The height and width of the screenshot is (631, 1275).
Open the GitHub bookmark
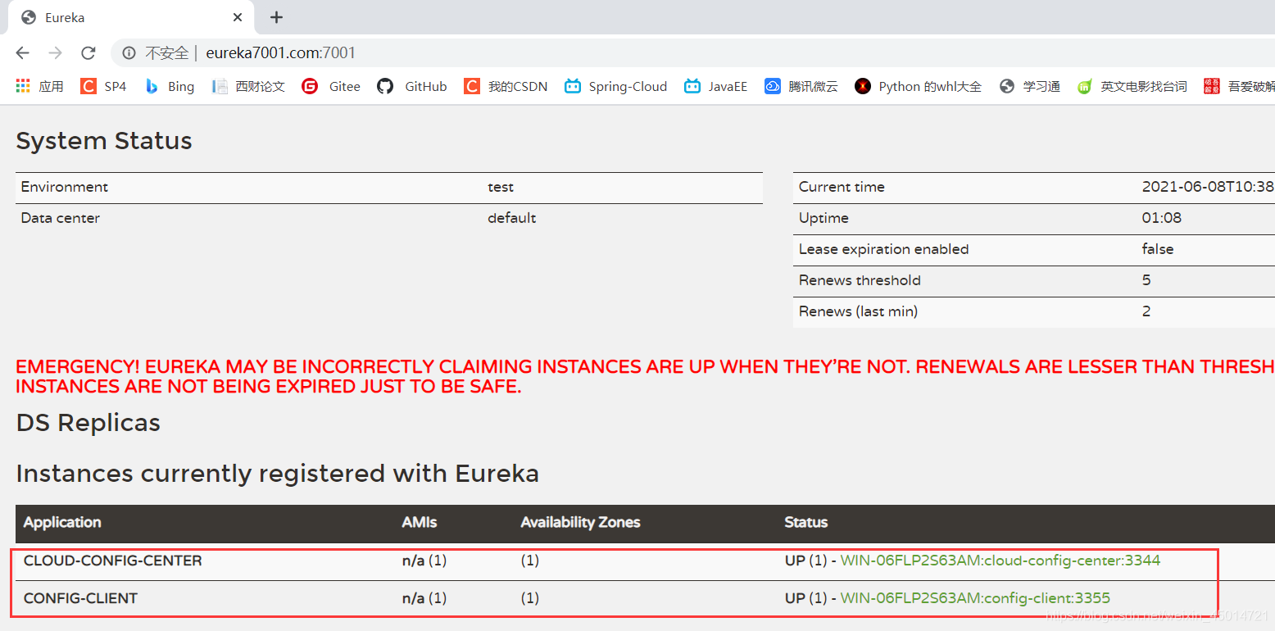[412, 86]
